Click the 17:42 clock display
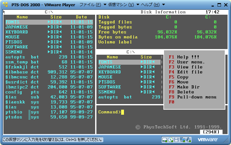Viewport: 231px width, 145px height. point(213,12)
